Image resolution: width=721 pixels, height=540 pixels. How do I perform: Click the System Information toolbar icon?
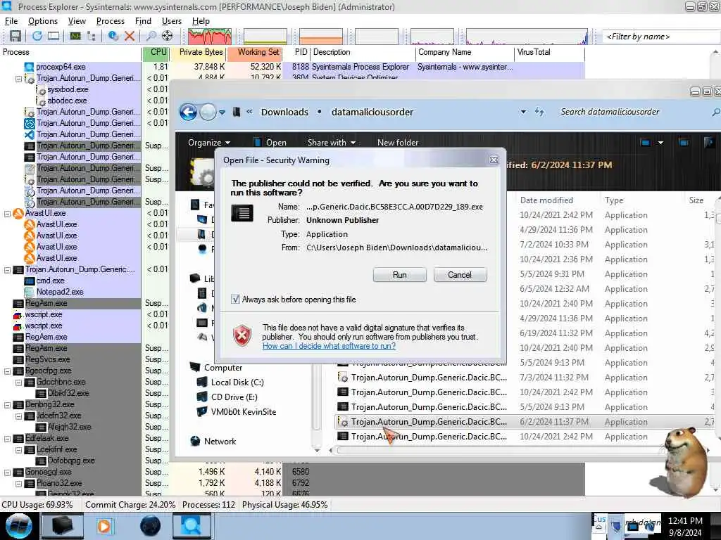75,37
